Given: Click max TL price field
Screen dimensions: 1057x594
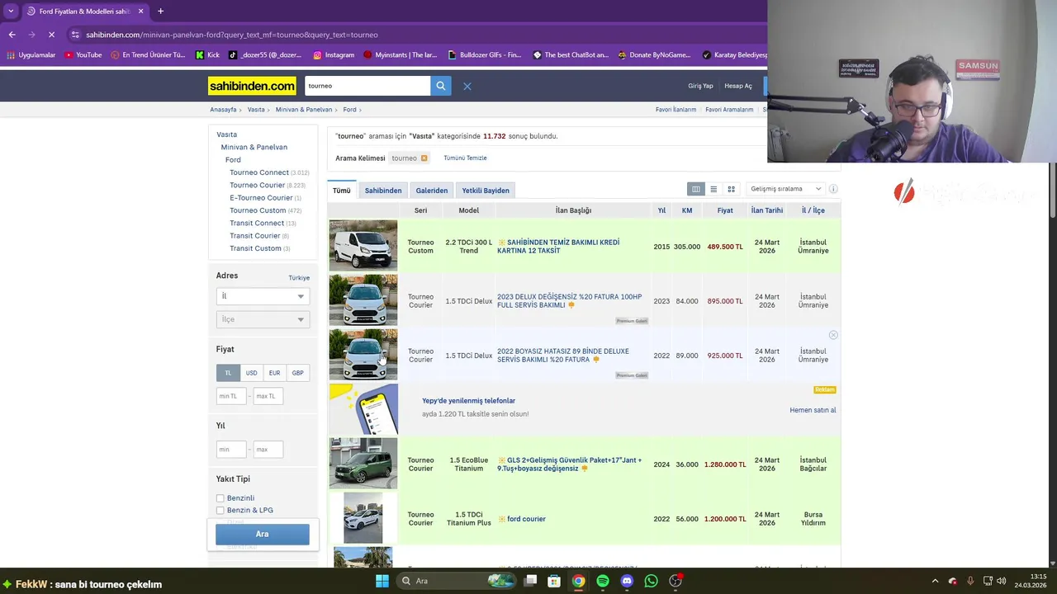Looking at the screenshot, I should [268, 396].
